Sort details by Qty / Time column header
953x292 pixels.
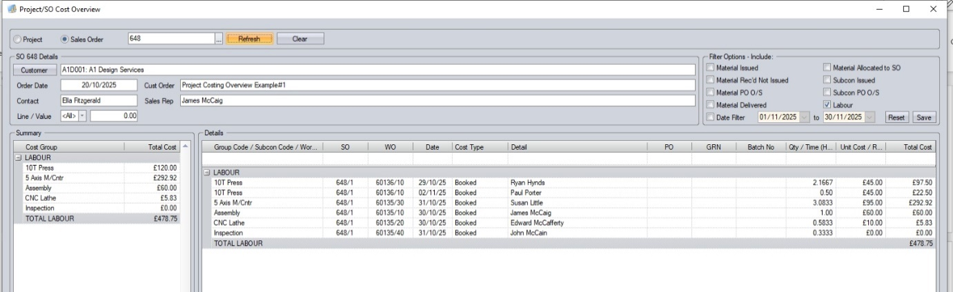coord(811,147)
